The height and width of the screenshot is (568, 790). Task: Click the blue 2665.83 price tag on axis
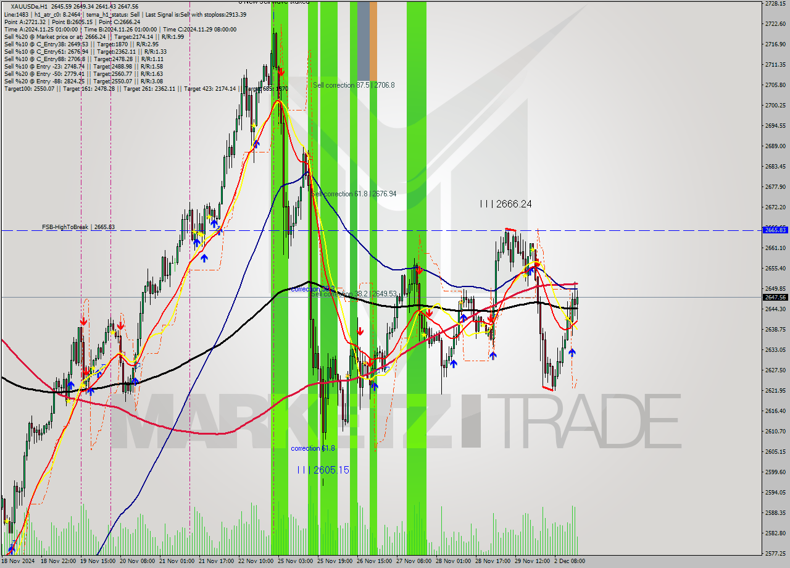tap(775, 230)
